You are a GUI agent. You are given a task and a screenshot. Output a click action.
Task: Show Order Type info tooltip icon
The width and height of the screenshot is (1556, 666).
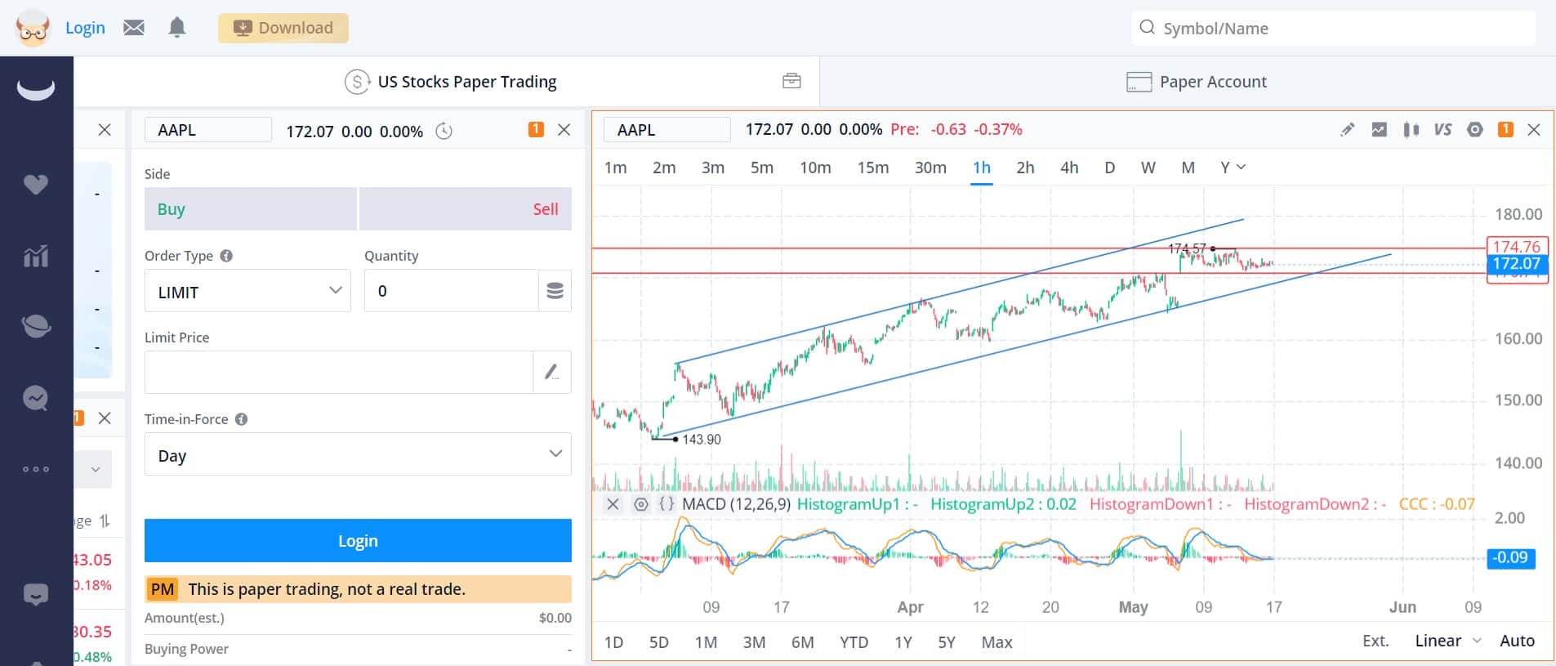[226, 256]
